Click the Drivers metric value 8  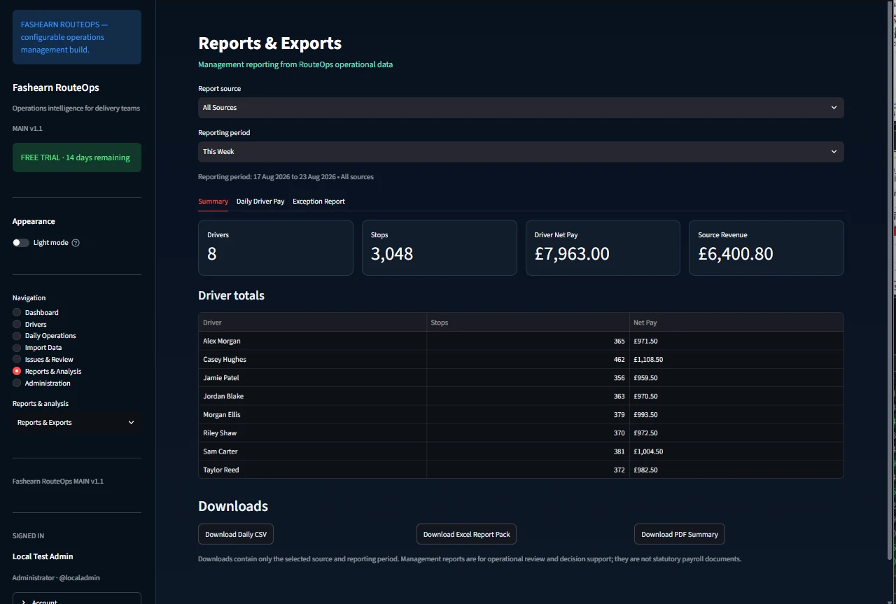click(212, 253)
